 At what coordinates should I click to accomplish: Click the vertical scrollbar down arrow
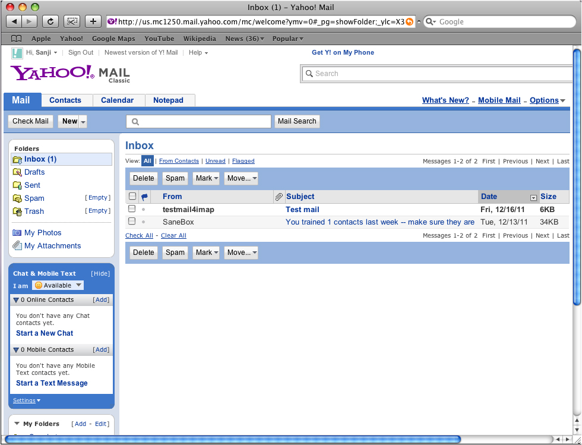coord(577,430)
